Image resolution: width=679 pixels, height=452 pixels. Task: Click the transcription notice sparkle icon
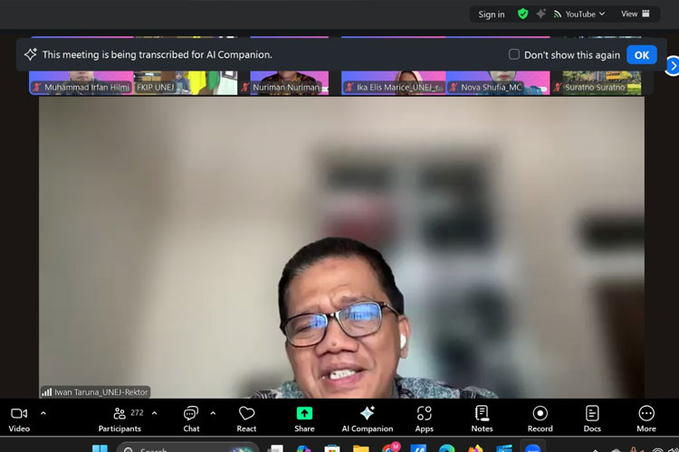[30, 54]
